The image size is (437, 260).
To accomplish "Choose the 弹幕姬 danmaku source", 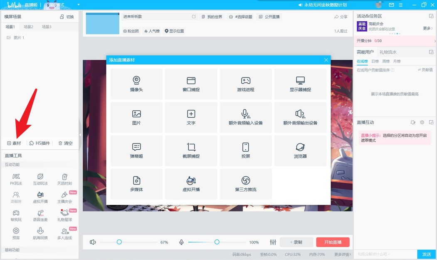I will [136, 151].
